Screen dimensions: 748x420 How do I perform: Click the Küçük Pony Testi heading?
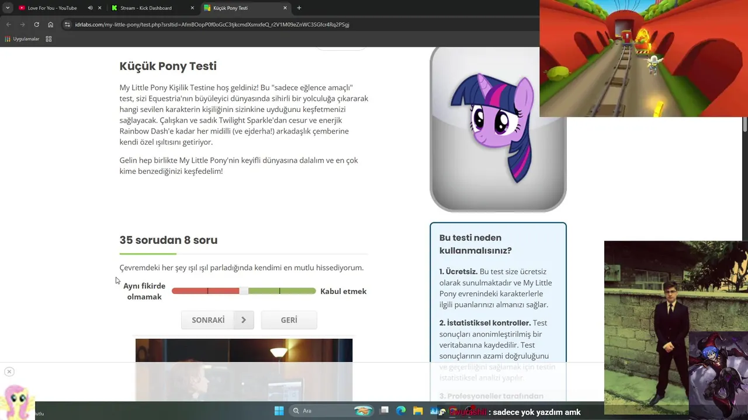(x=168, y=66)
